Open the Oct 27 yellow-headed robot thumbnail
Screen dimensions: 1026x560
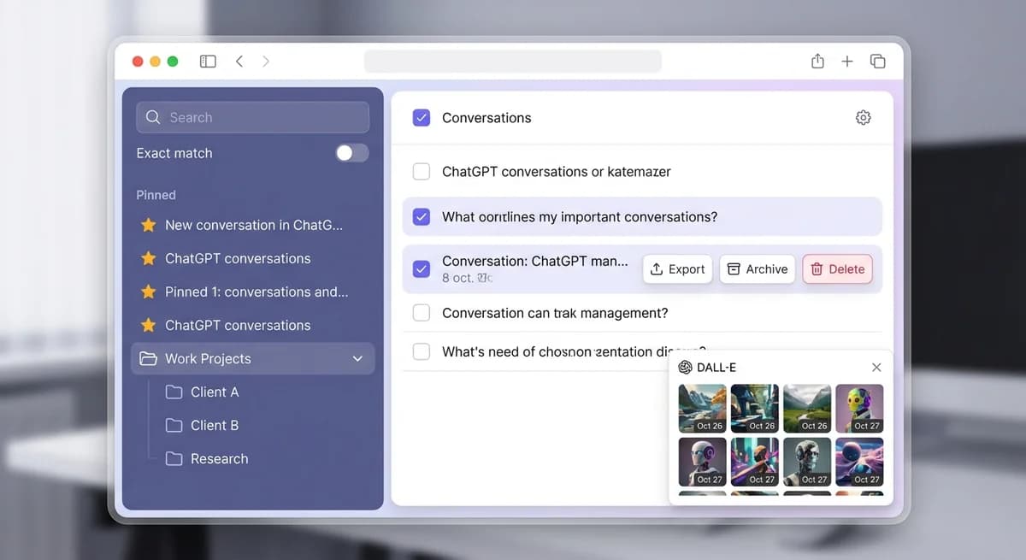pos(859,409)
